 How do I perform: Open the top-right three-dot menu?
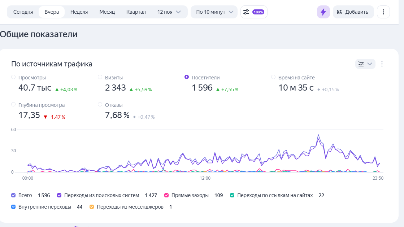coord(383,12)
